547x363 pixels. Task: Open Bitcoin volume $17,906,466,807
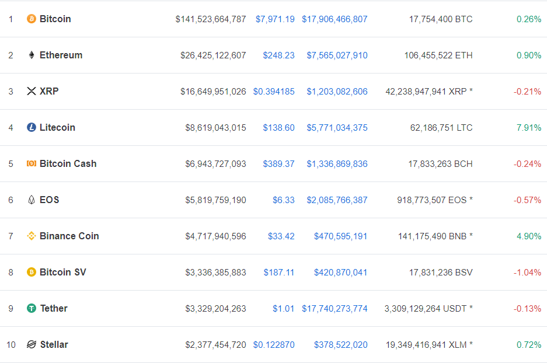click(x=335, y=19)
